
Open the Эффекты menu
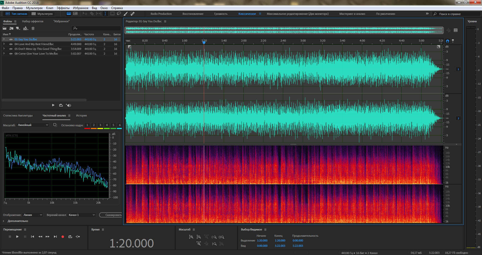point(63,8)
